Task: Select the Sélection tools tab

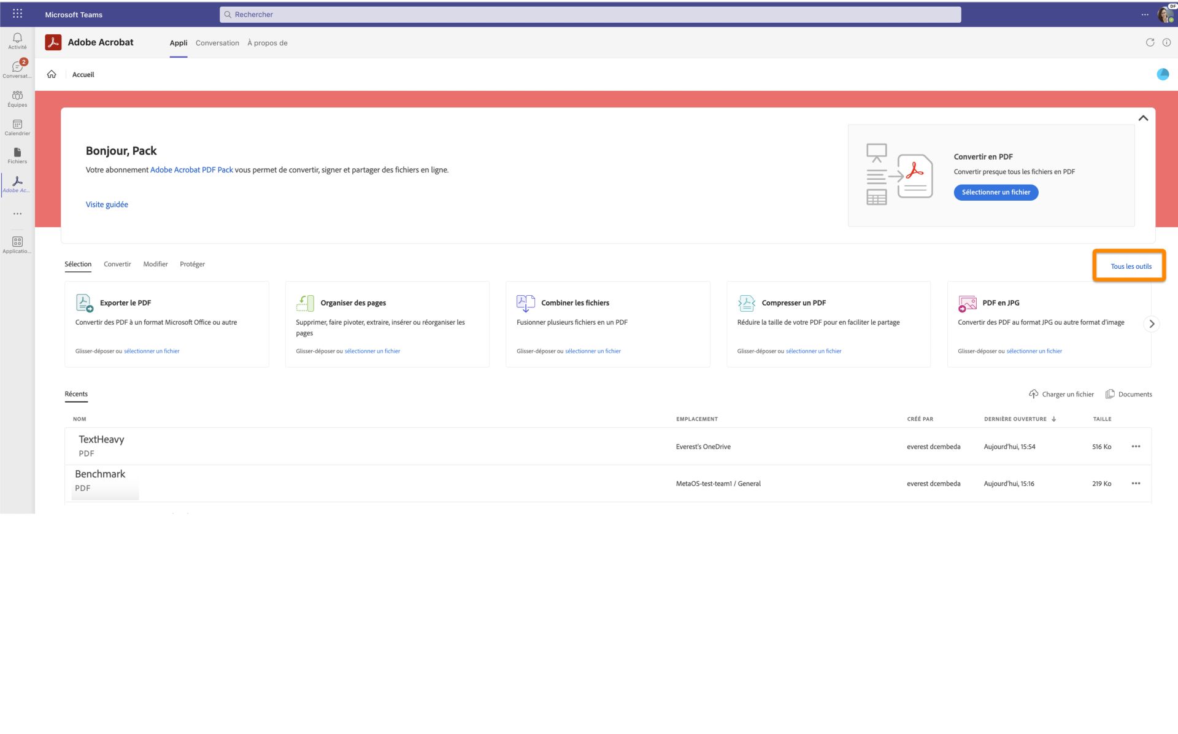Action: pos(78,264)
